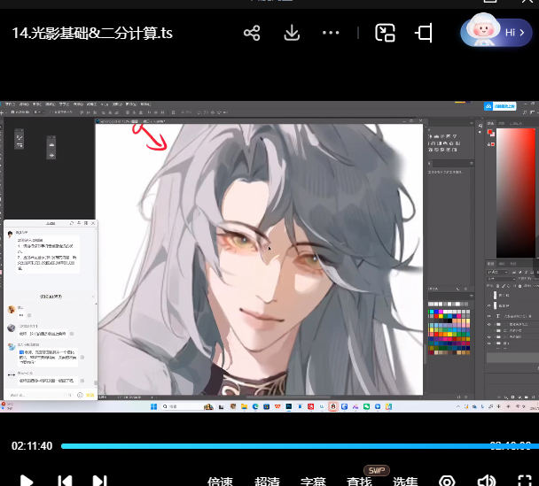Screen dimensions: 539x486
Task: Open the Hi assistant avatar button
Action: coord(495,33)
